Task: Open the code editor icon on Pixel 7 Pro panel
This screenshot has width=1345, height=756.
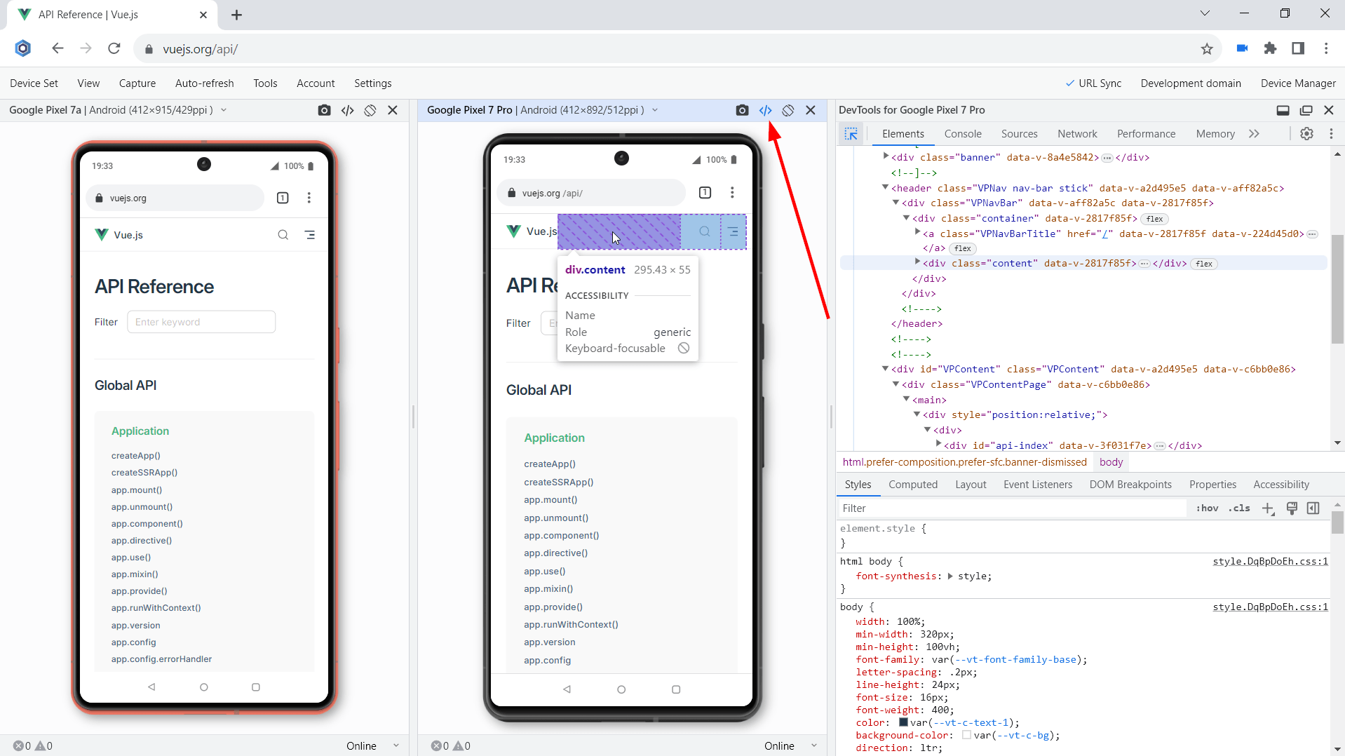Action: click(x=765, y=110)
